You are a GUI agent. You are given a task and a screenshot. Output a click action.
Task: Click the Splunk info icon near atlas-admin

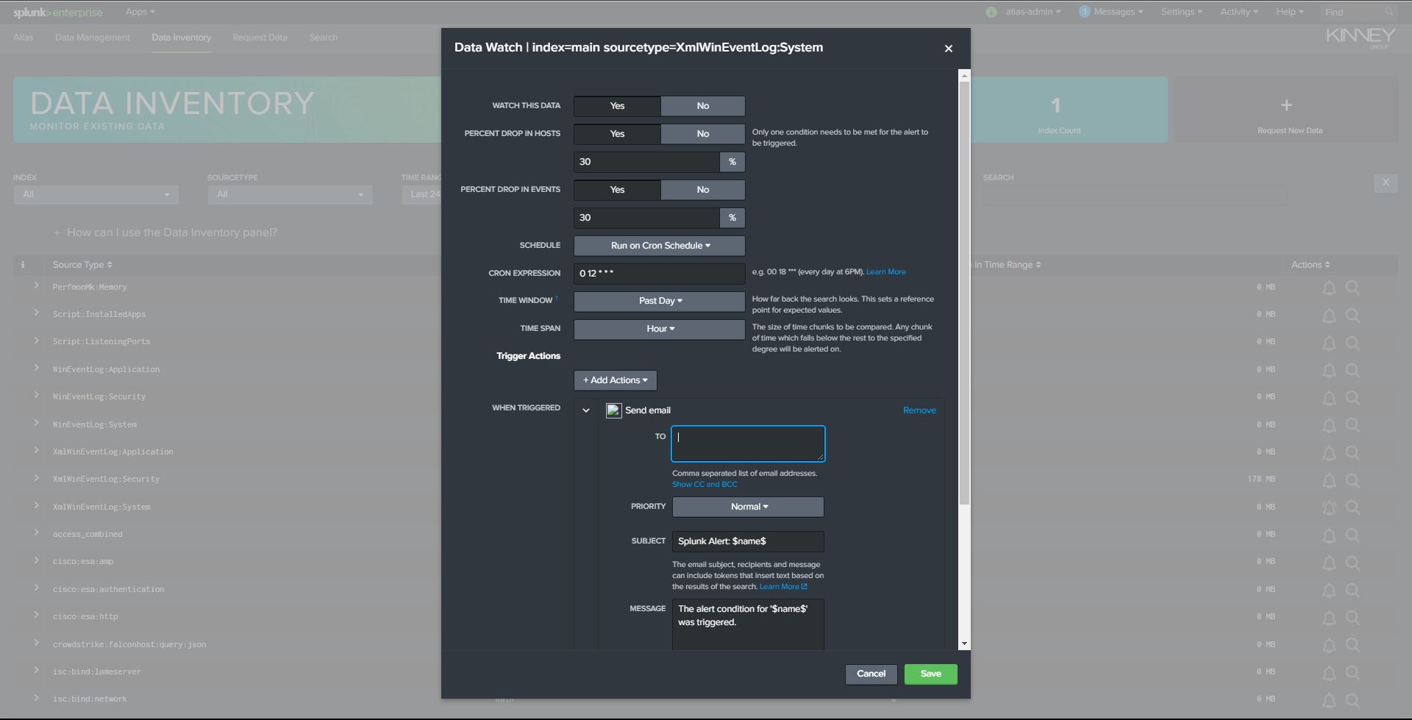point(991,12)
